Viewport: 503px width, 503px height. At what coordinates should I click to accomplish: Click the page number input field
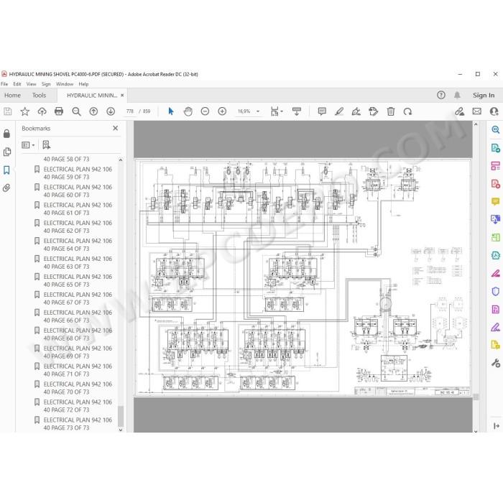pyautogui.click(x=130, y=111)
